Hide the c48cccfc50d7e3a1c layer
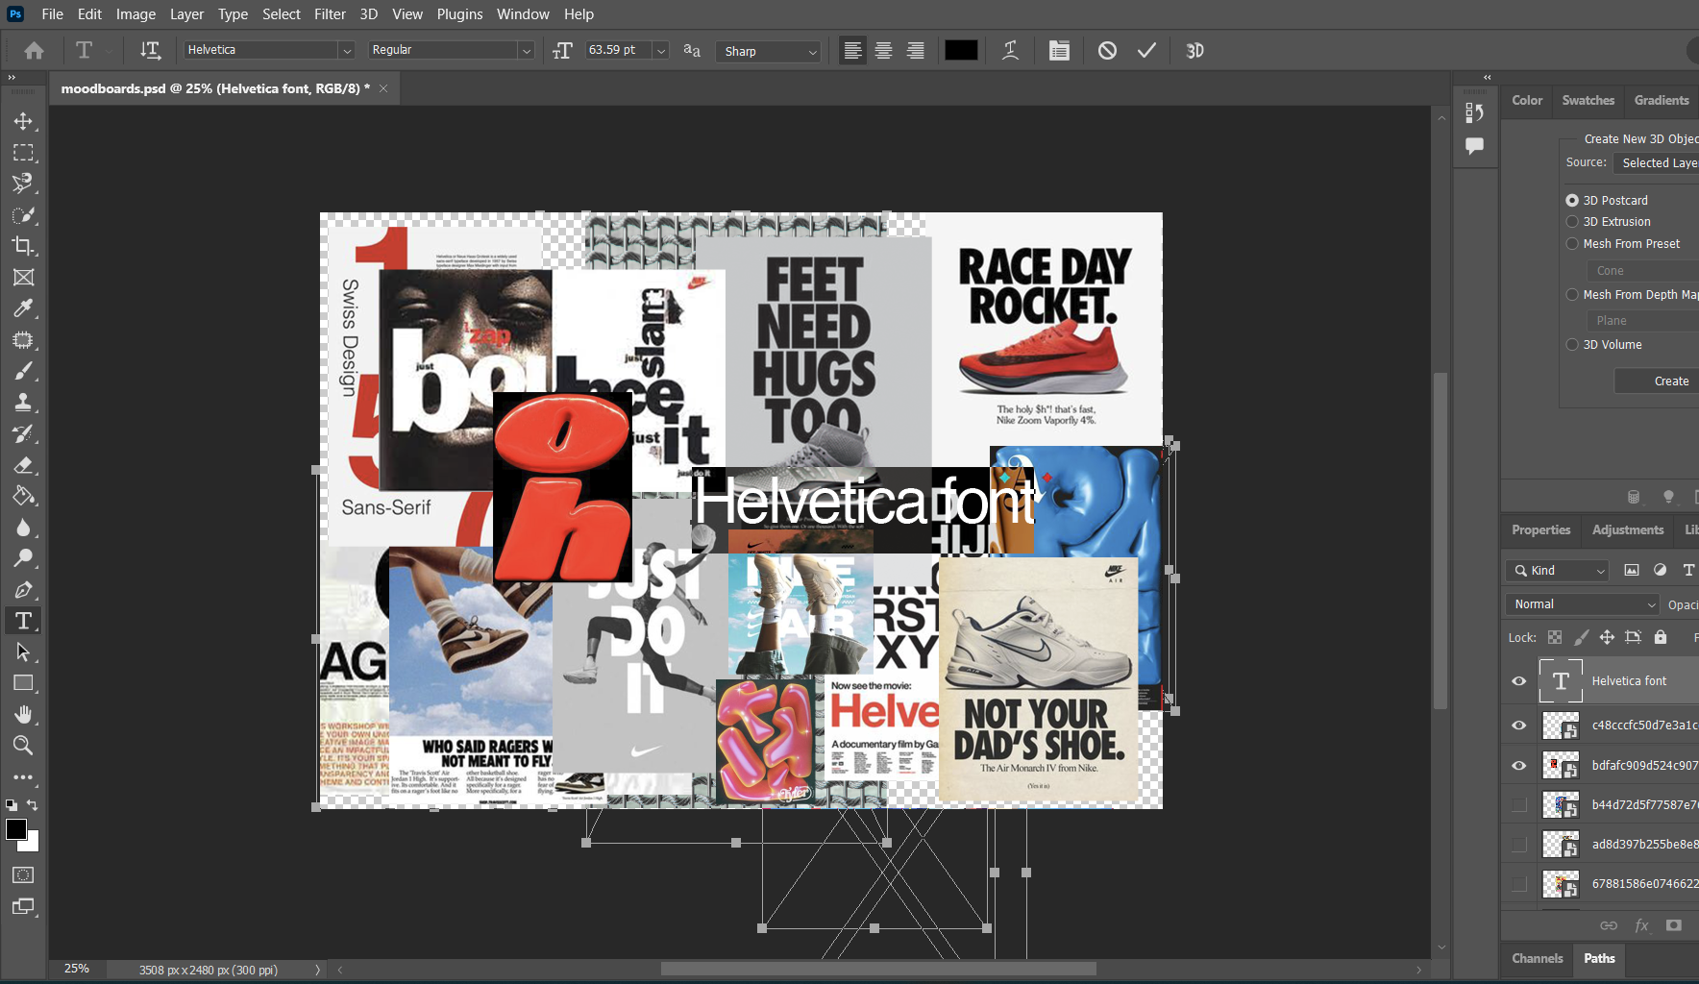 1519,726
